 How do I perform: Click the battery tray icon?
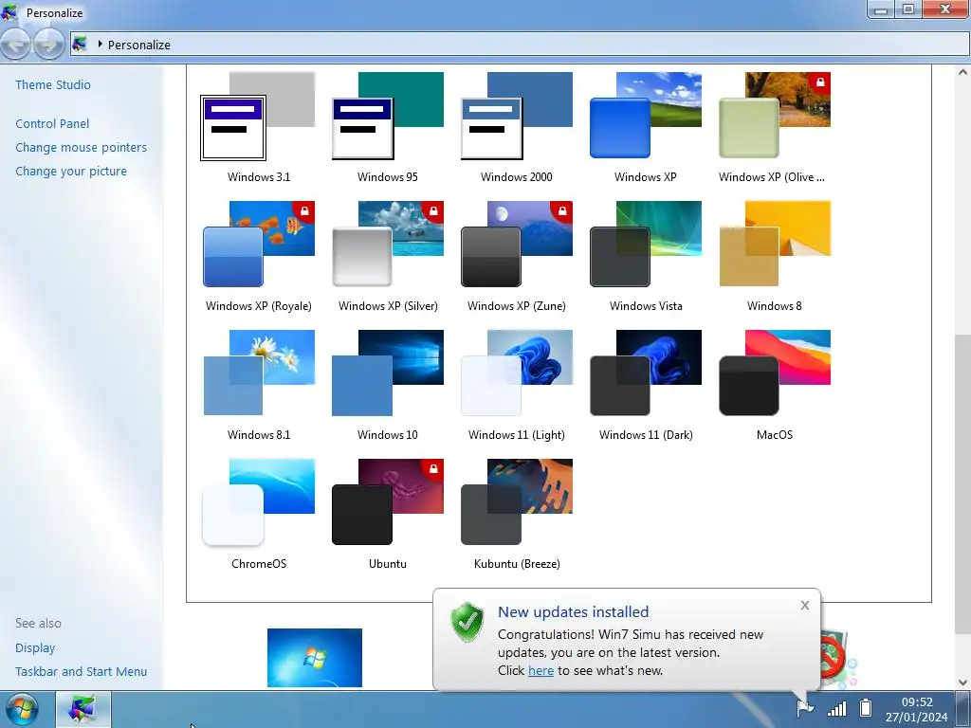(x=866, y=707)
